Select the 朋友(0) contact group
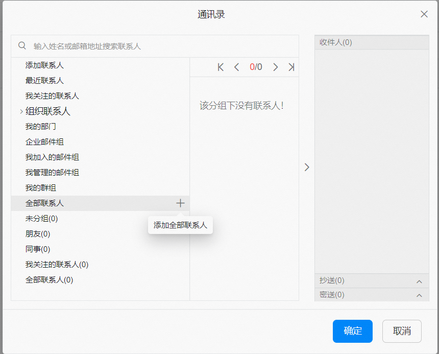This screenshot has height=354, width=439. click(x=37, y=233)
